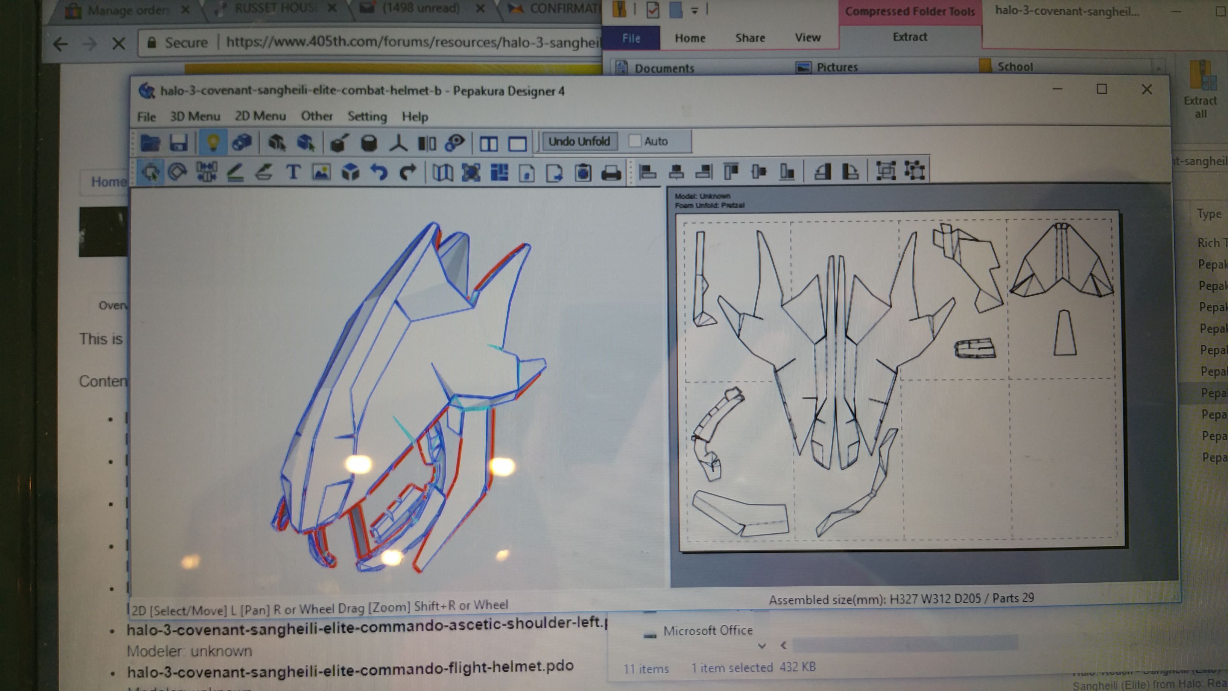Screen dimensions: 1228x691
Task: Click the rotate clockwise 90 icon
Action: (850, 171)
